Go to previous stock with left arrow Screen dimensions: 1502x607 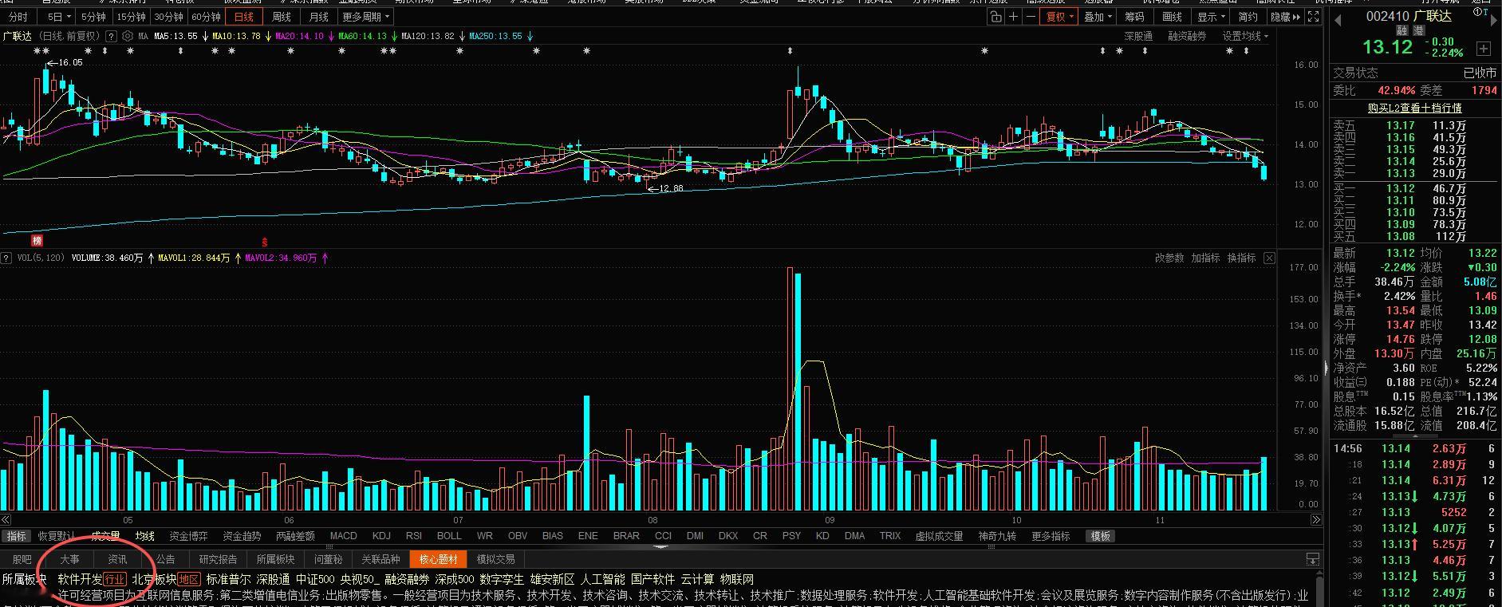tap(1337, 20)
